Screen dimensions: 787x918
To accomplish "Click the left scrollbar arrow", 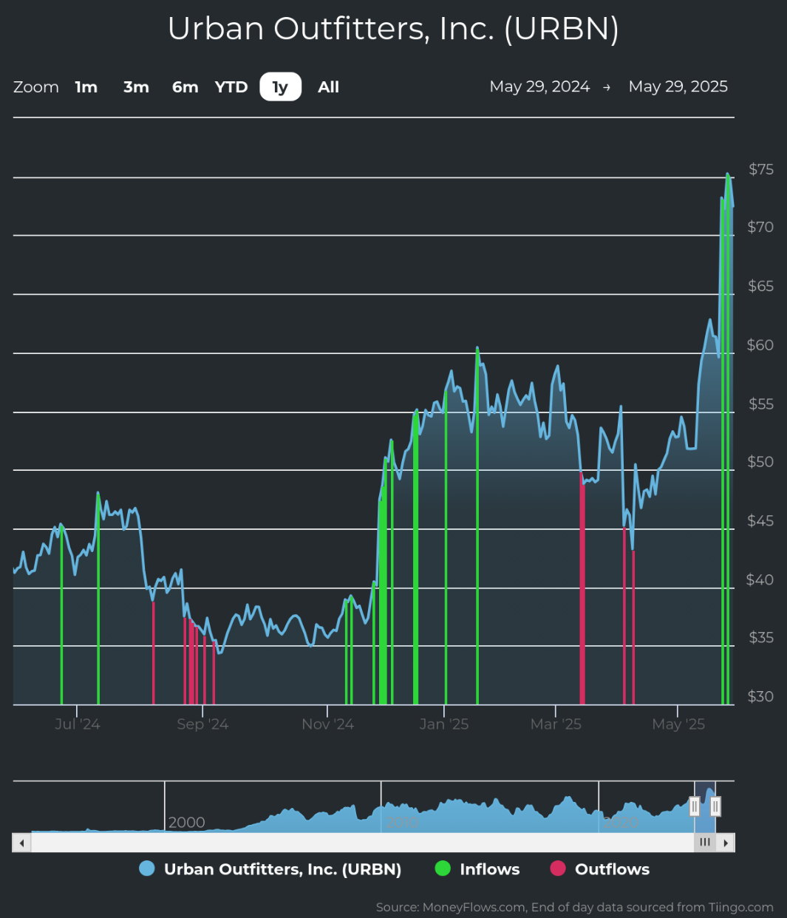I will [x=21, y=843].
